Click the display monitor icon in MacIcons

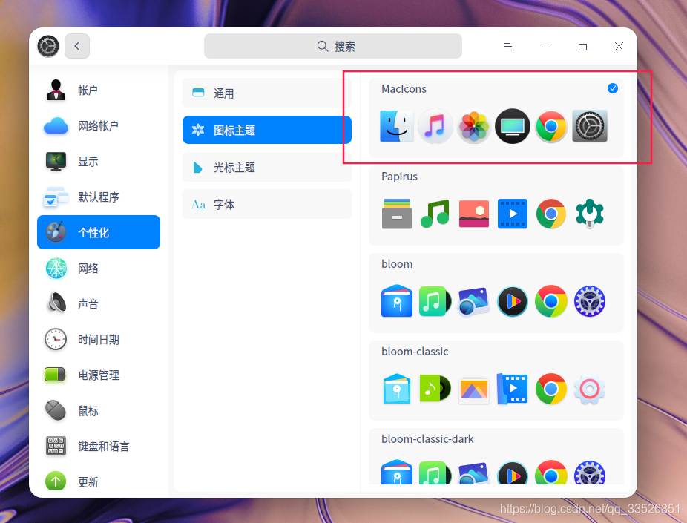(512, 126)
